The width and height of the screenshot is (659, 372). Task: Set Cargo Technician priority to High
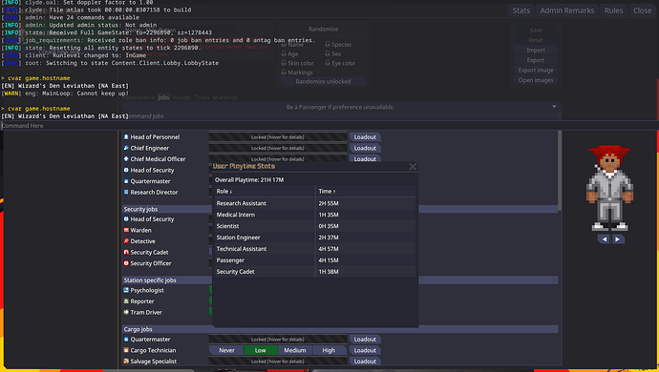[329, 350]
